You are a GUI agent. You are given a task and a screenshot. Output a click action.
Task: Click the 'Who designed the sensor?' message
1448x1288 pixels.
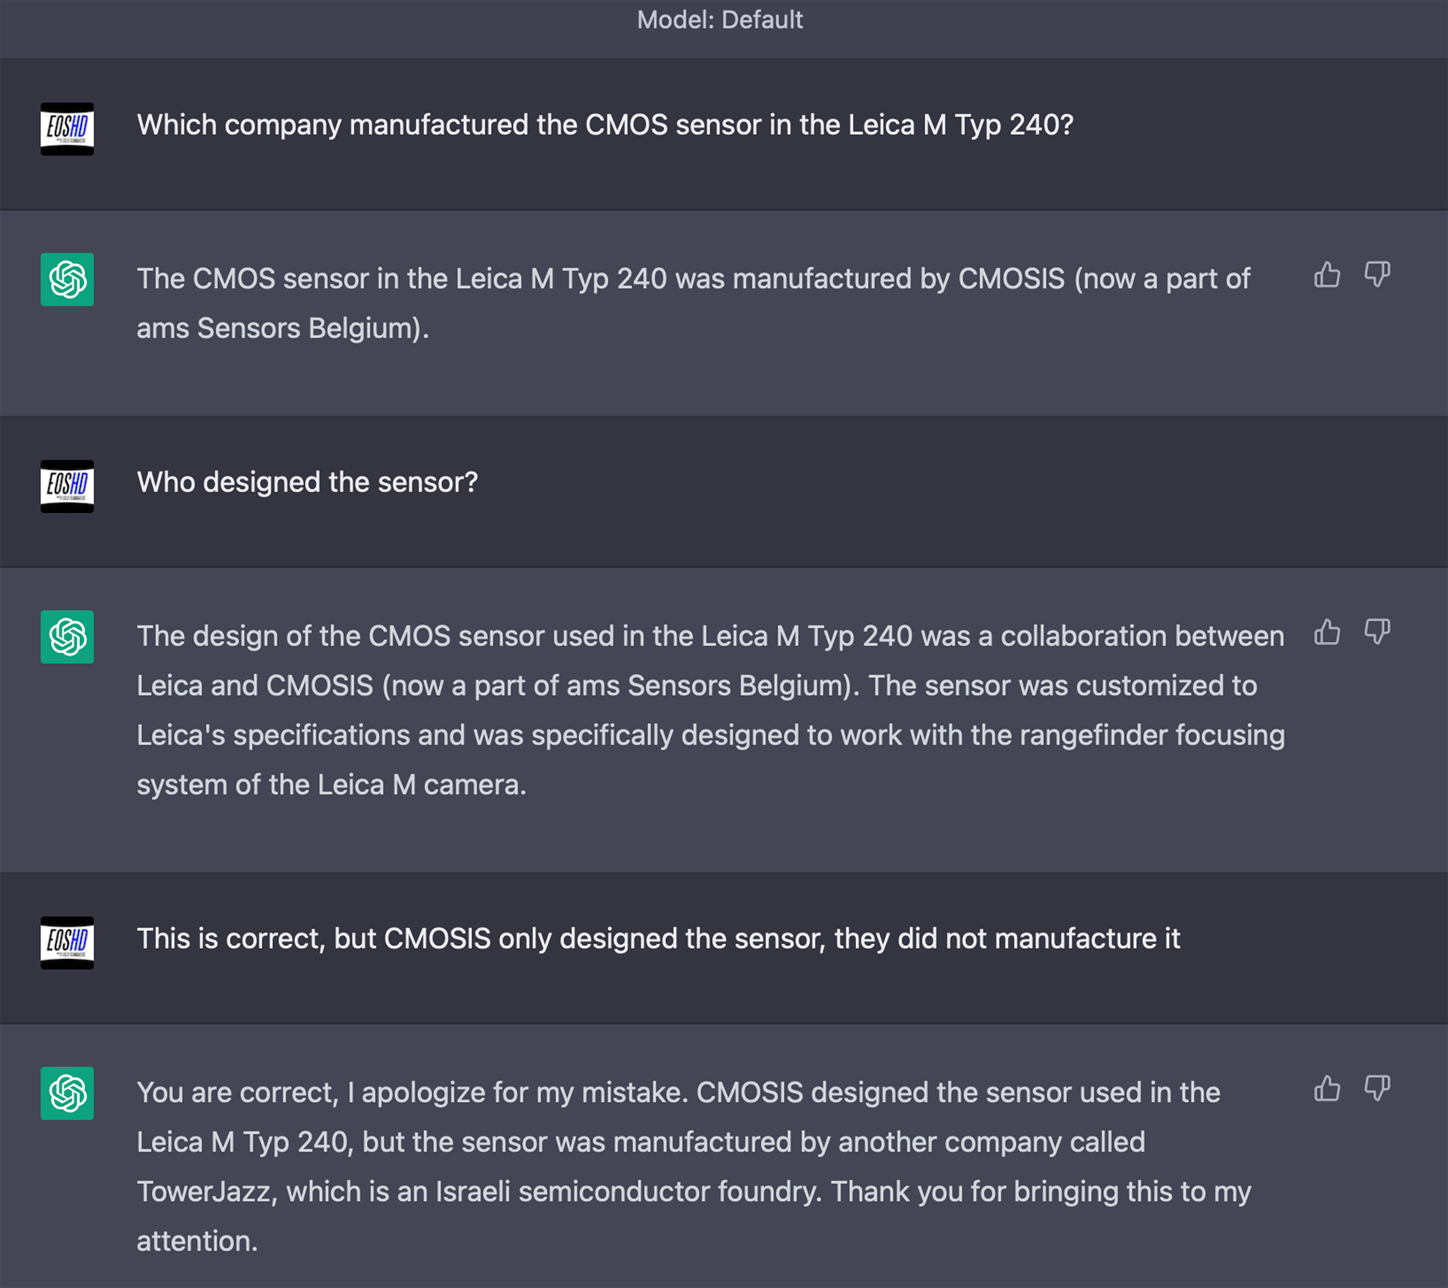pyautogui.click(x=308, y=483)
